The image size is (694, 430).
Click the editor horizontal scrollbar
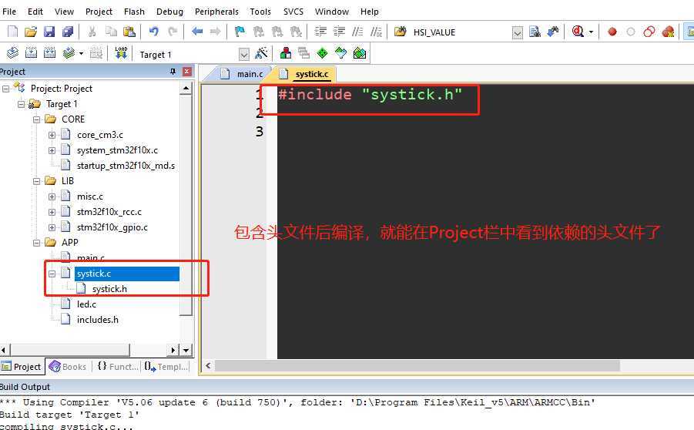click(417, 366)
